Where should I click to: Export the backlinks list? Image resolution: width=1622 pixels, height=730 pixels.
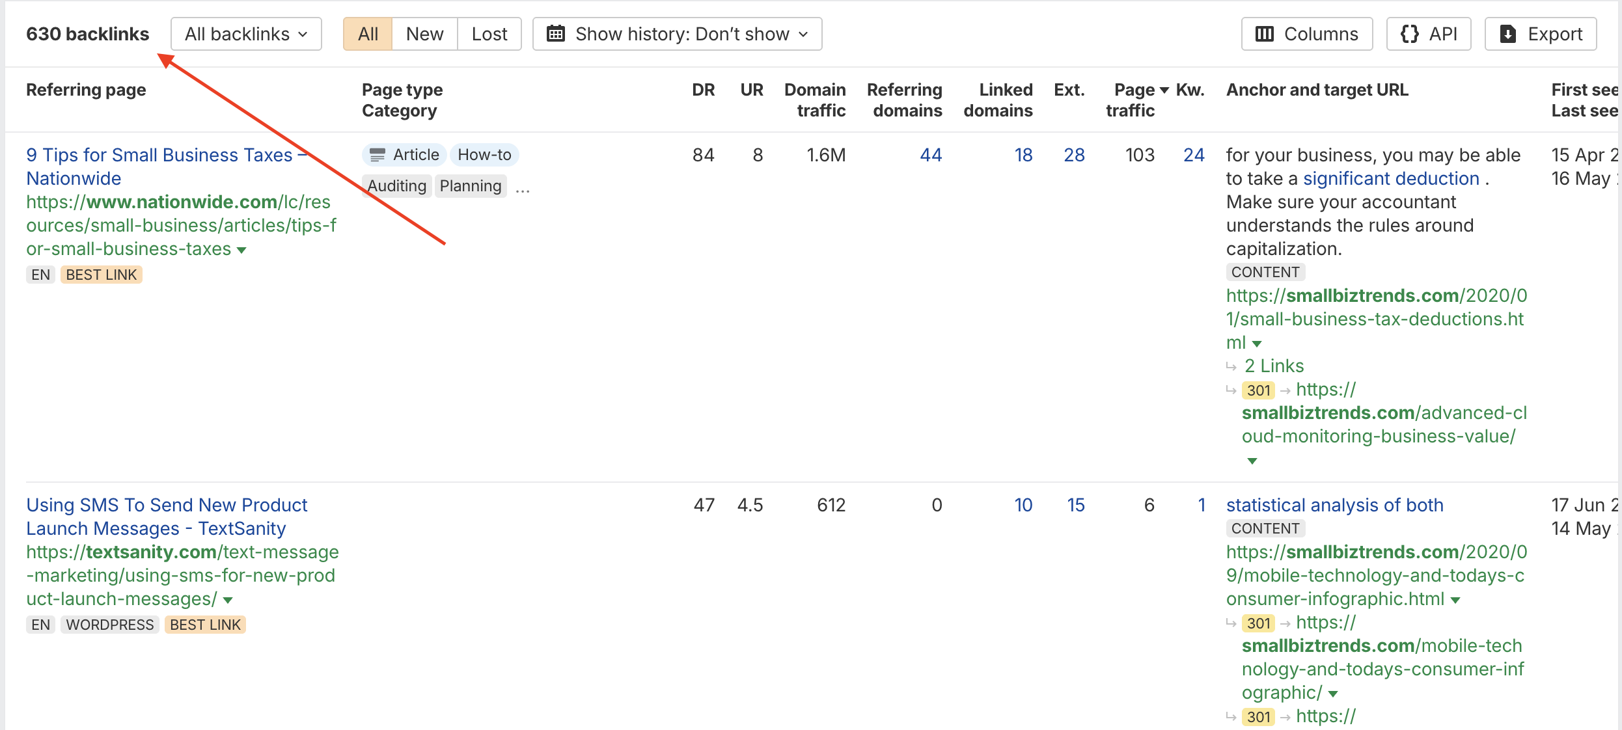[x=1541, y=34]
